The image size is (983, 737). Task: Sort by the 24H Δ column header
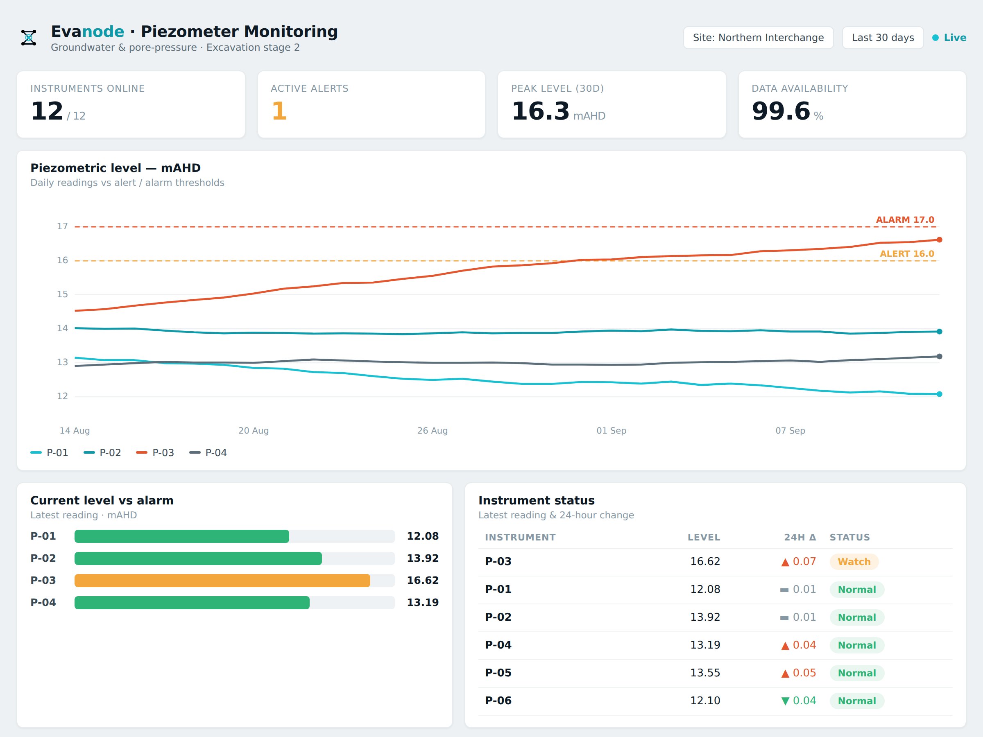800,537
